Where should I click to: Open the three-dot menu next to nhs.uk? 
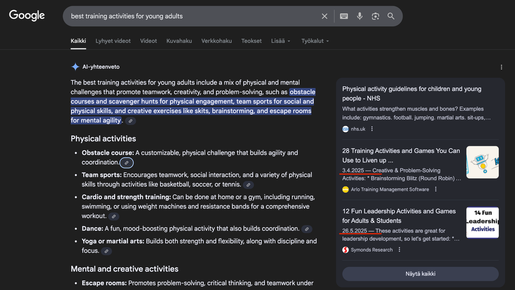point(372,128)
